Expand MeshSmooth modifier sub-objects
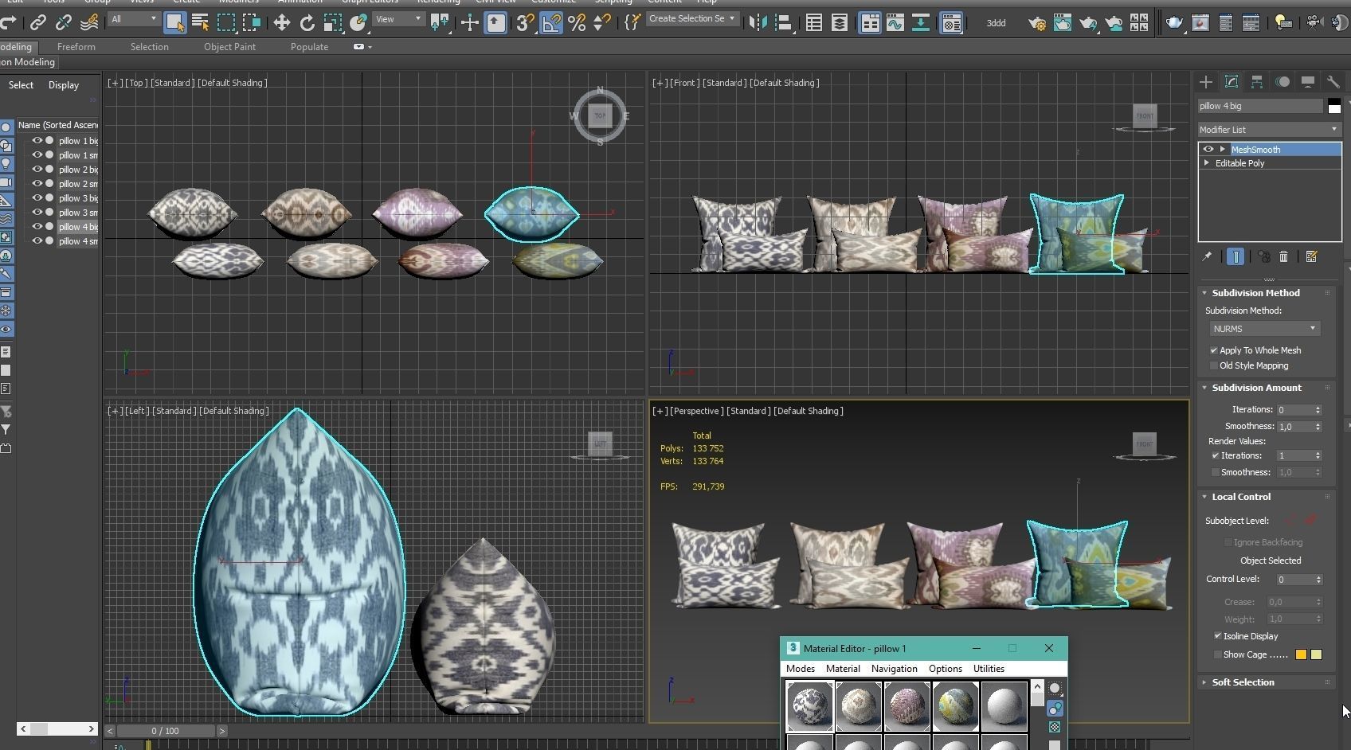The image size is (1351, 750). [x=1223, y=149]
